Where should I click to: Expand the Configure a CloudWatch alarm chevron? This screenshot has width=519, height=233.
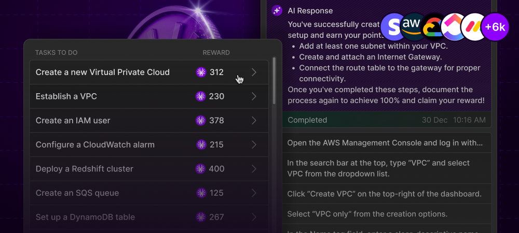(254, 144)
